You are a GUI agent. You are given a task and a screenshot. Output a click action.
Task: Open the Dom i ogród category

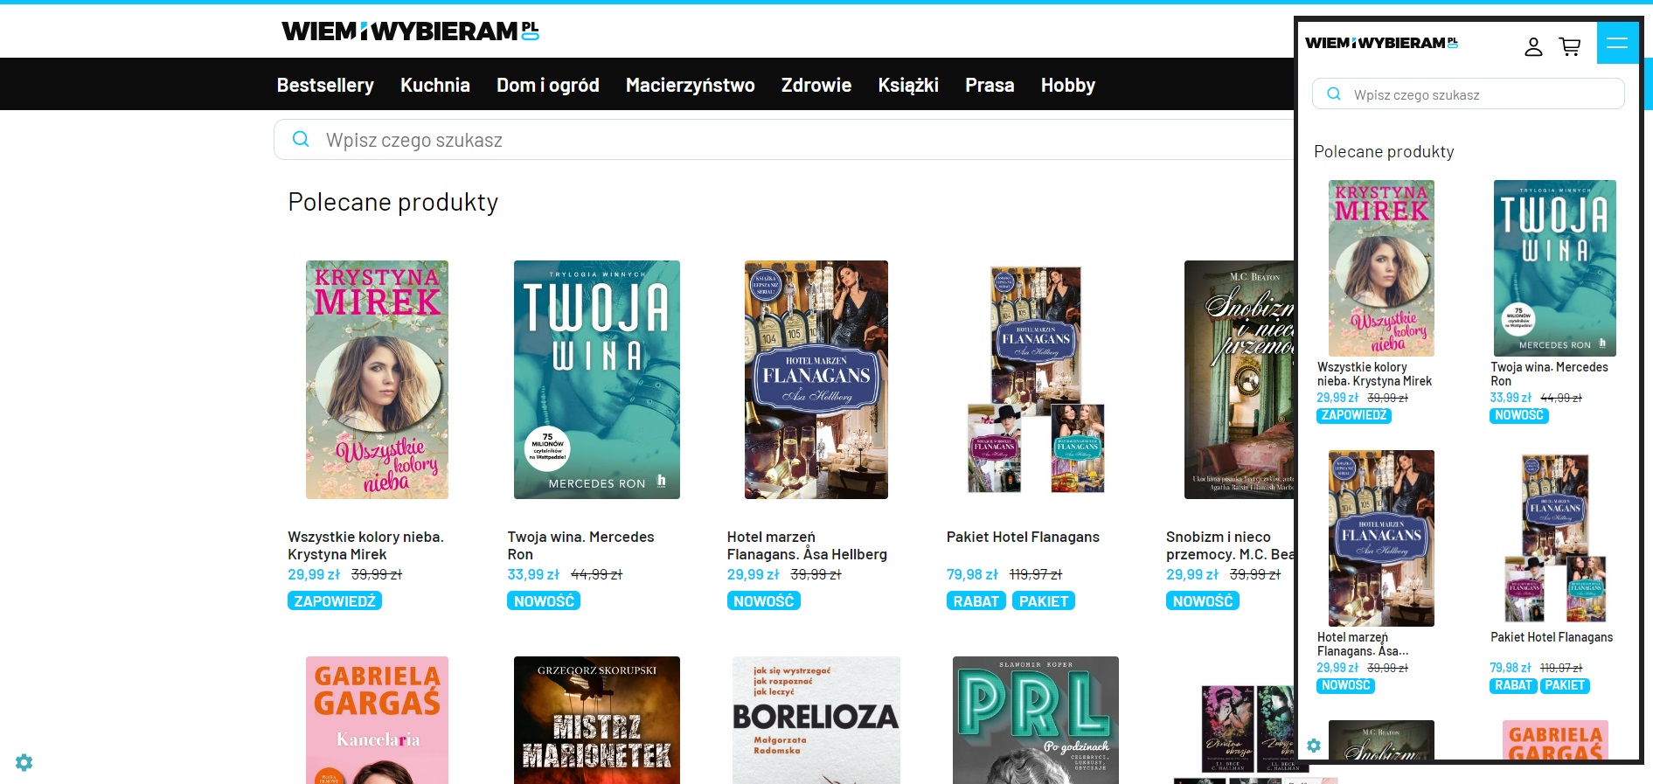[548, 85]
